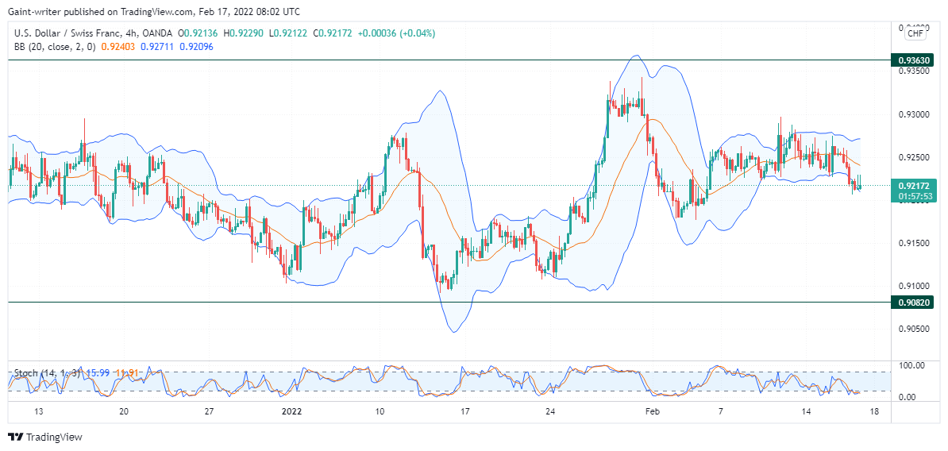Click the BB upper value 0.92711

(156, 47)
